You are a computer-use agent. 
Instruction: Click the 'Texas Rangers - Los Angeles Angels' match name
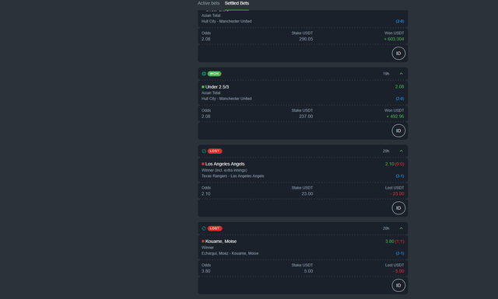click(x=233, y=176)
